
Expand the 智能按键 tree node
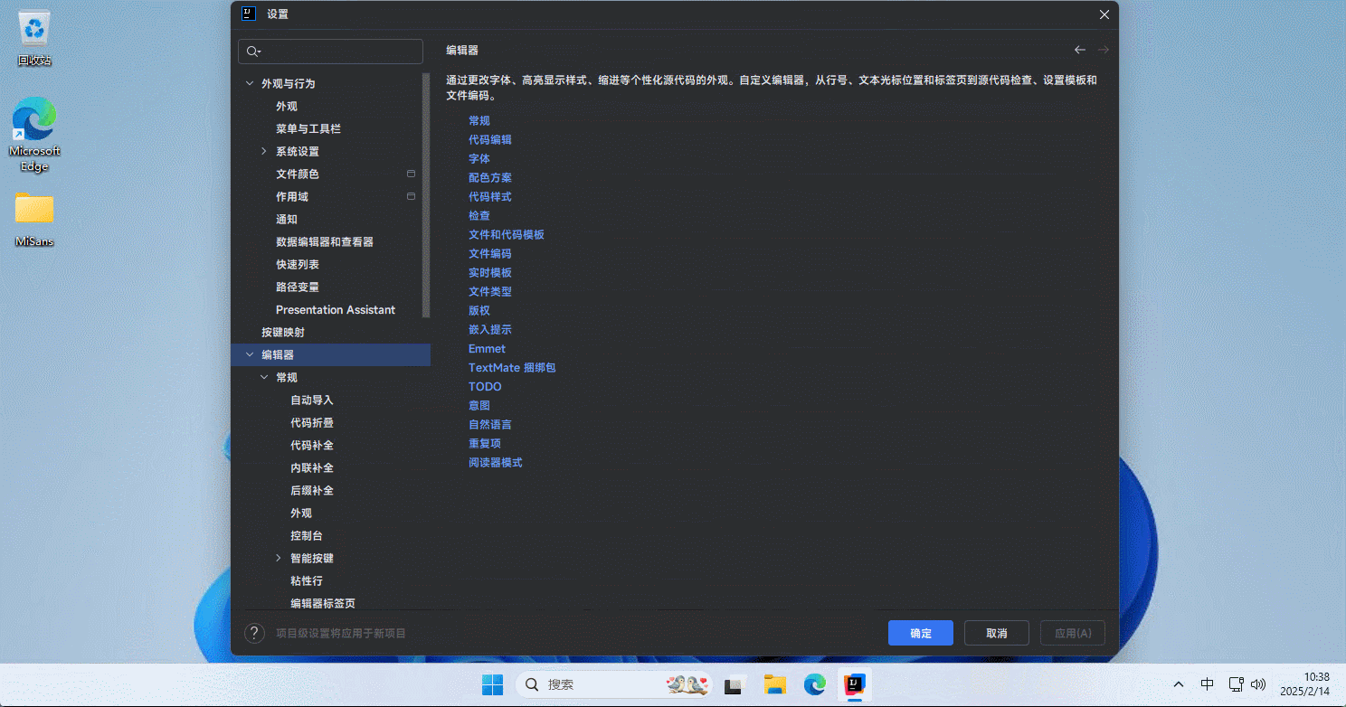(x=279, y=558)
